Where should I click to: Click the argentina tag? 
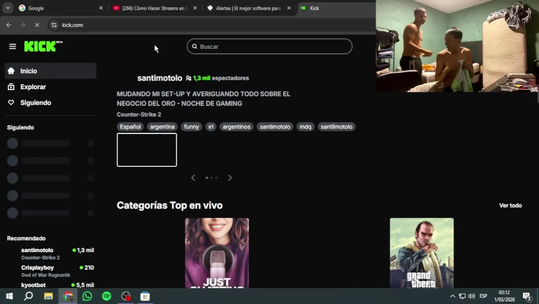[x=162, y=127]
